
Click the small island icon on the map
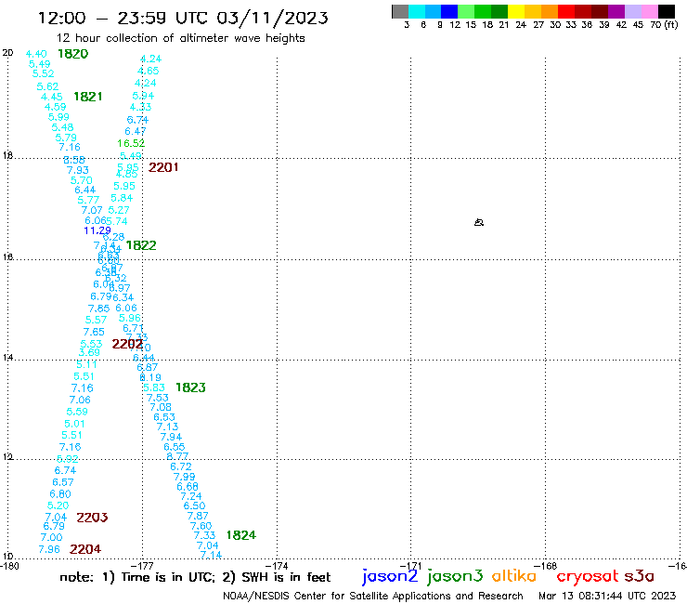[479, 222]
